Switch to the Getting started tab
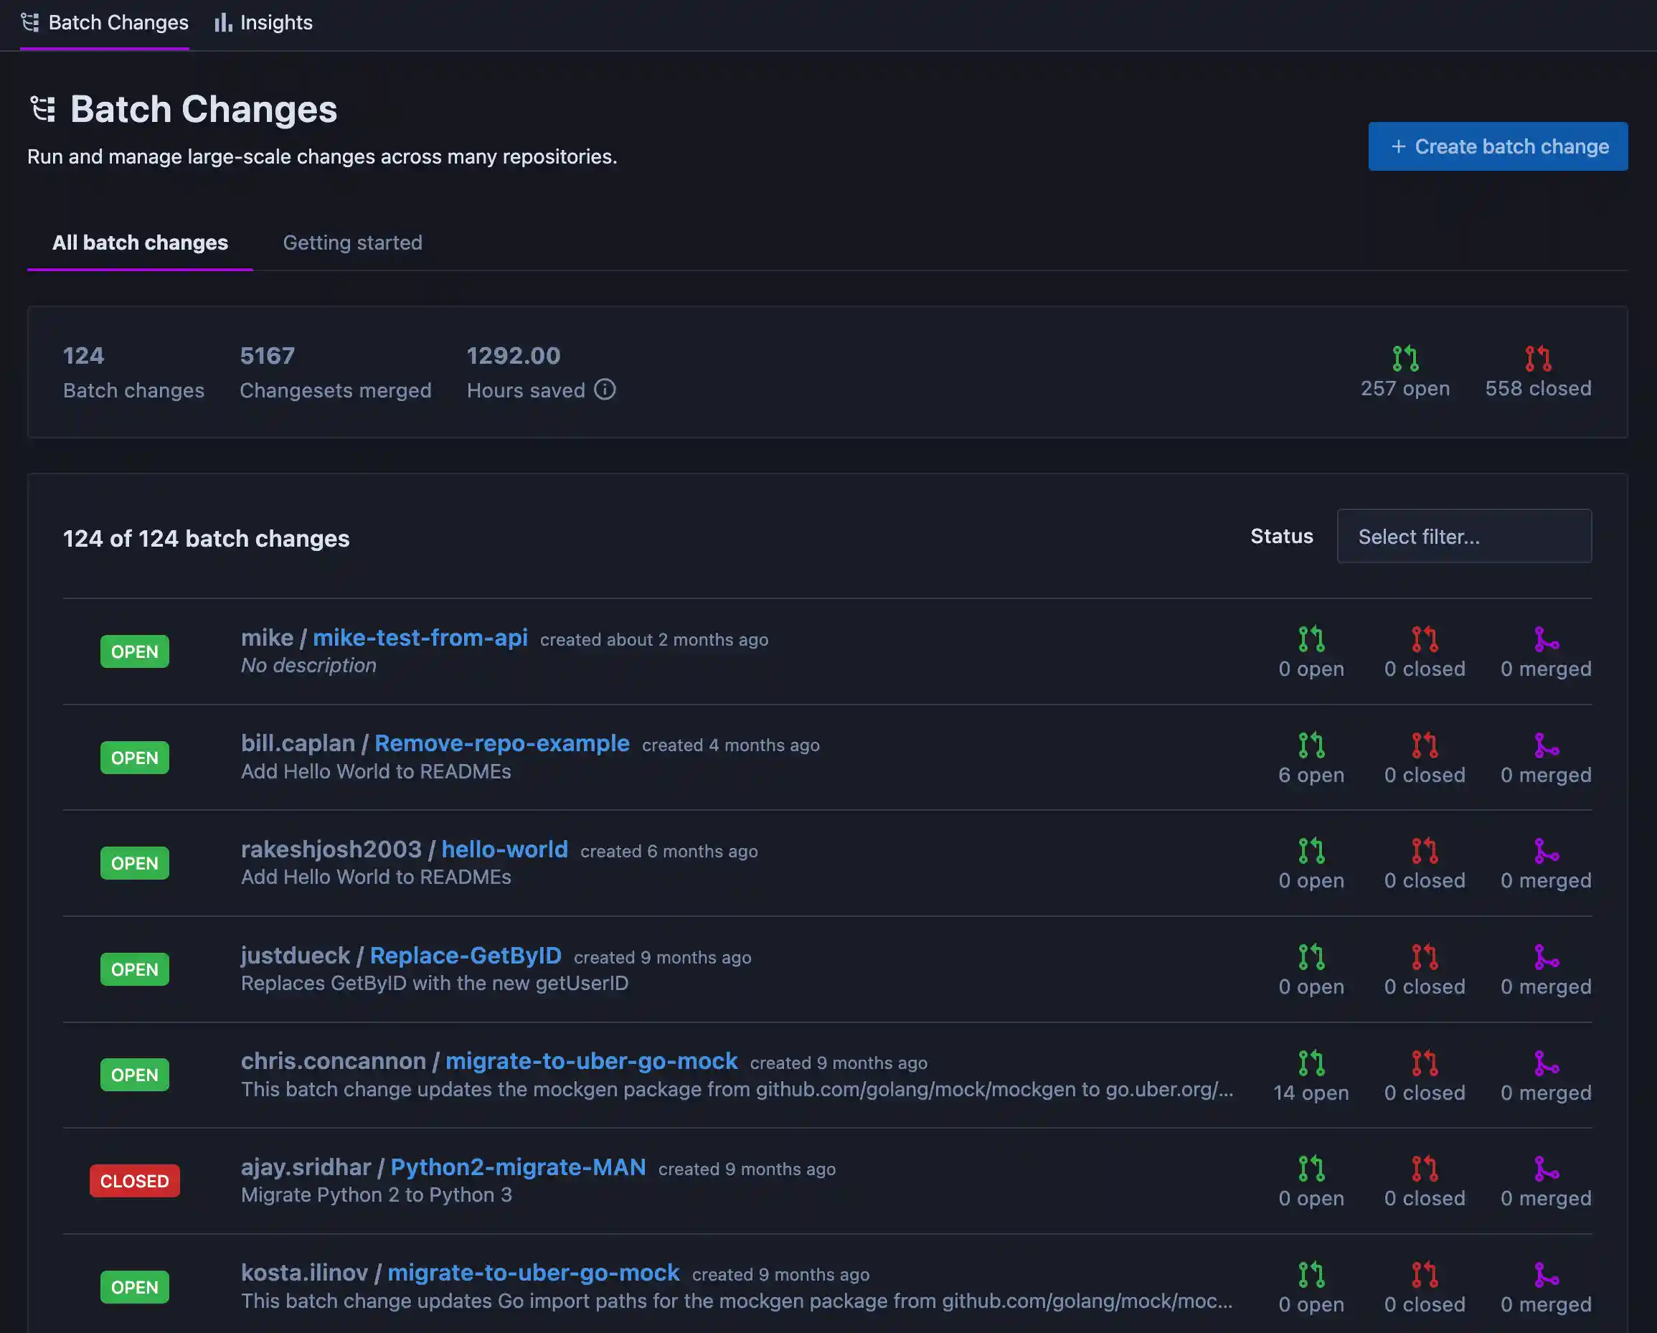This screenshot has height=1333, width=1657. click(352, 242)
